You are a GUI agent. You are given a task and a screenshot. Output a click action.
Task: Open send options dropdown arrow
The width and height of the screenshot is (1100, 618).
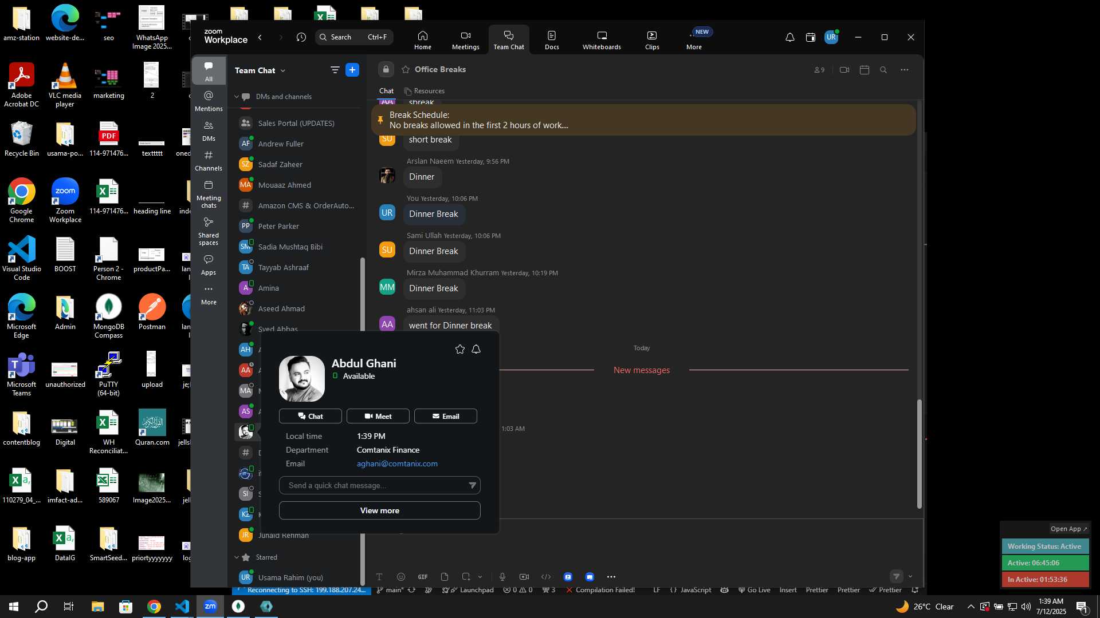click(910, 577)
